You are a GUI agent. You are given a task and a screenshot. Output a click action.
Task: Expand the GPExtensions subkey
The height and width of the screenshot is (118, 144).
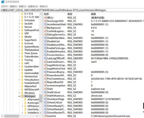click(22, 106)
